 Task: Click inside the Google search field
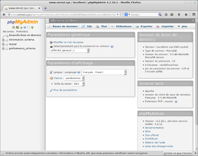click(x=144, y=15)
